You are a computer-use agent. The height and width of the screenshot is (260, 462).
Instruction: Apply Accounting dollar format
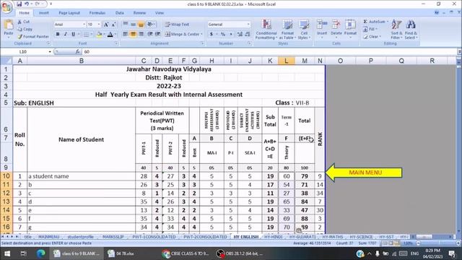pos(212,35)
